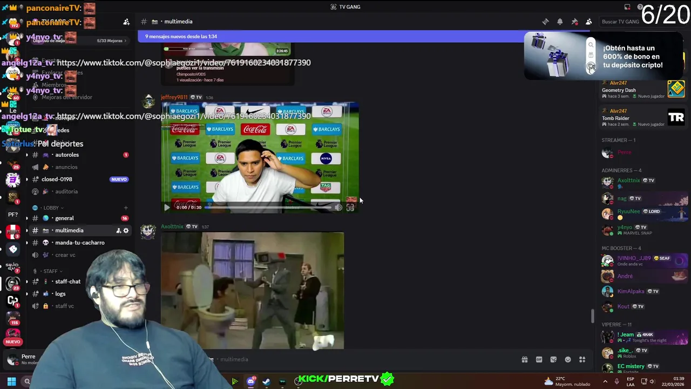The image size is (691, 389).
Task: Open RyuuNee member profile
Action: pos(645,214)
